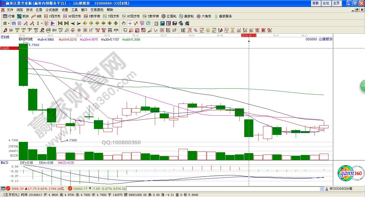The width and height of the screenshot is (365, 197).
Task: Click the 行情 market quotes toolbar button
Action: tap(9, 16)
